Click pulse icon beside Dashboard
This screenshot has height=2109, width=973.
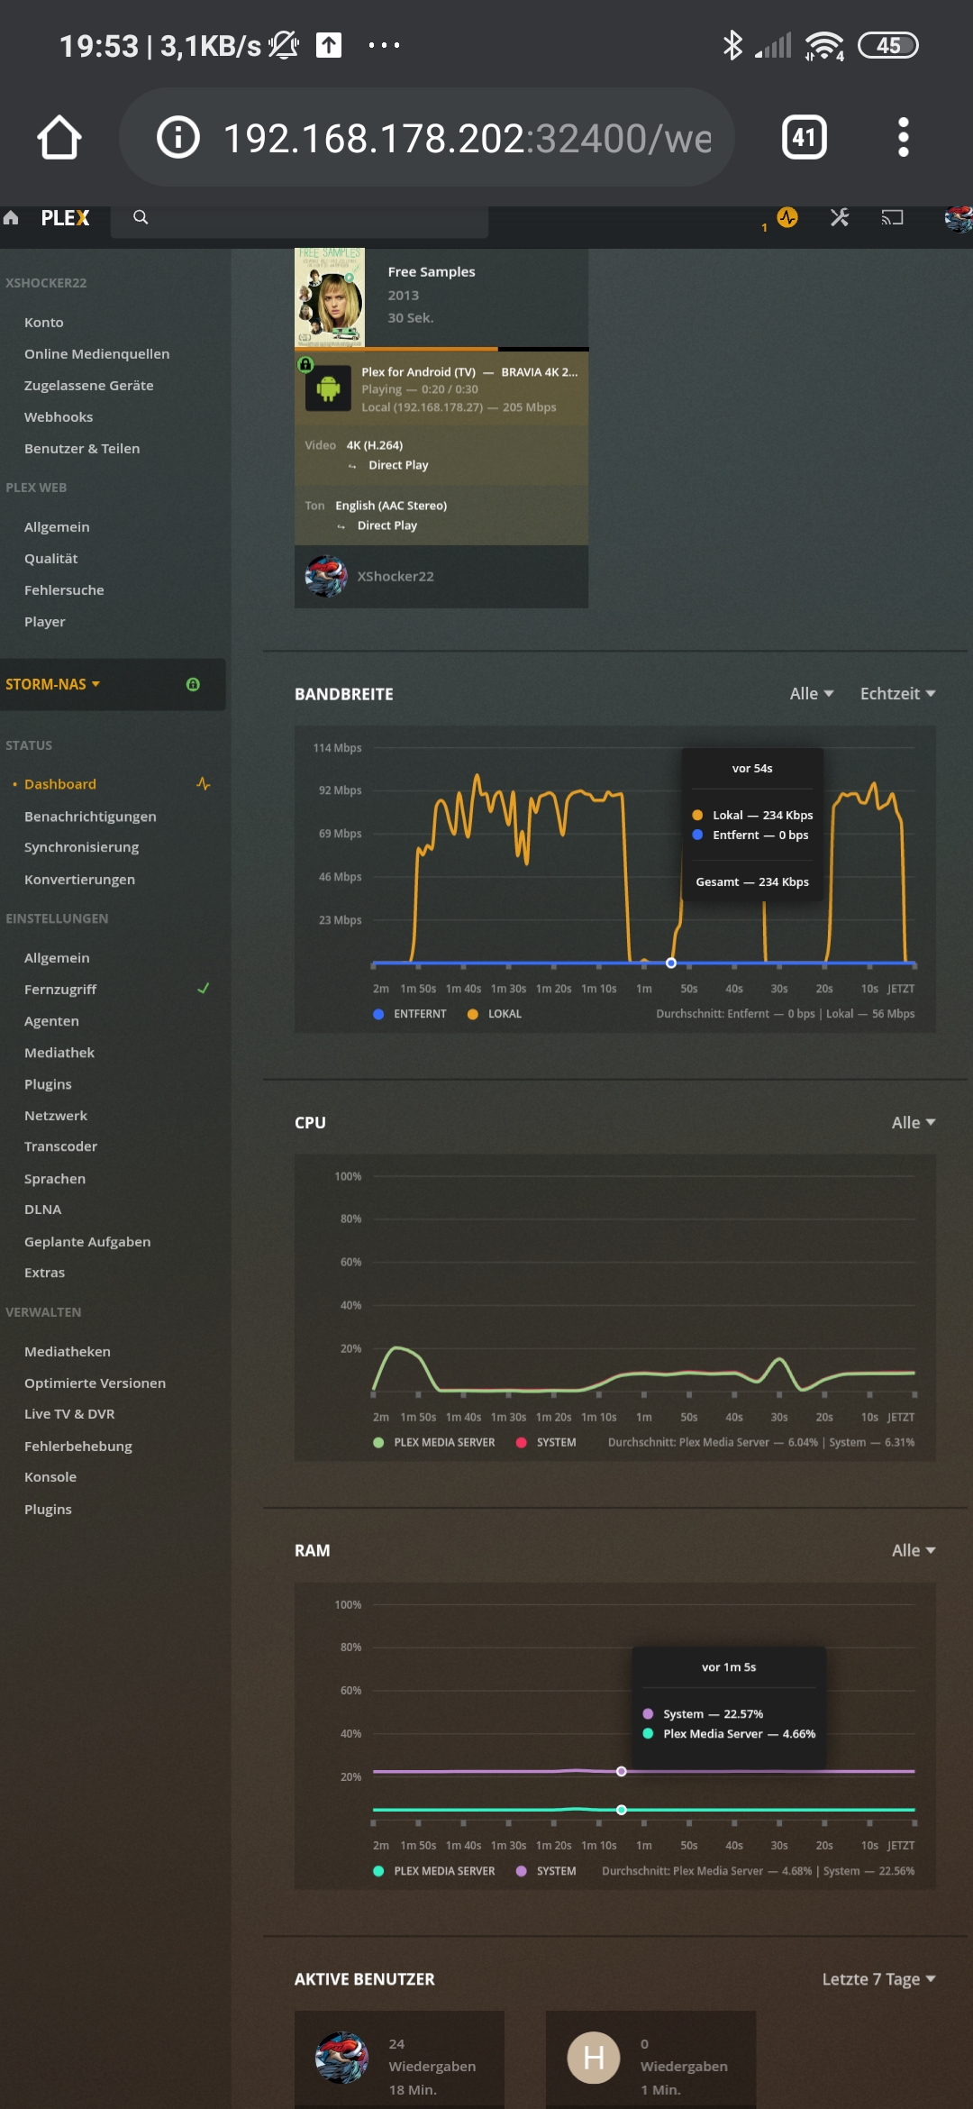204,784
